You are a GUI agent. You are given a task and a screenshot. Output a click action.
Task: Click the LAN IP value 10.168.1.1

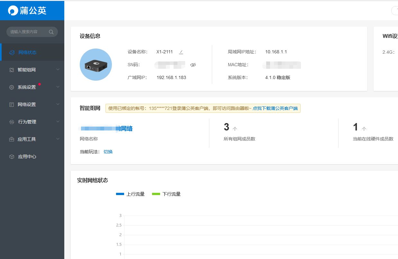click(276, 52)
